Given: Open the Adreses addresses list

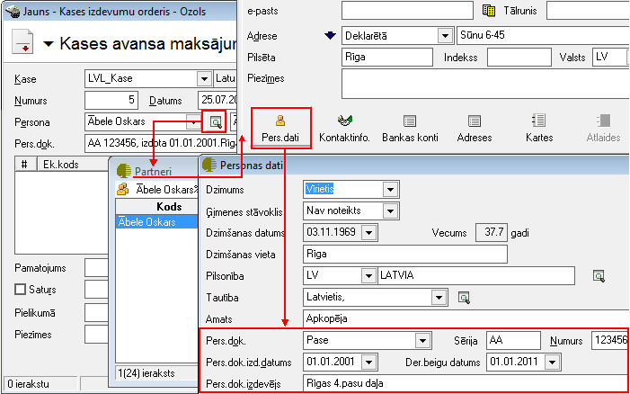Looking at the screenshot, I should (475, 128).
